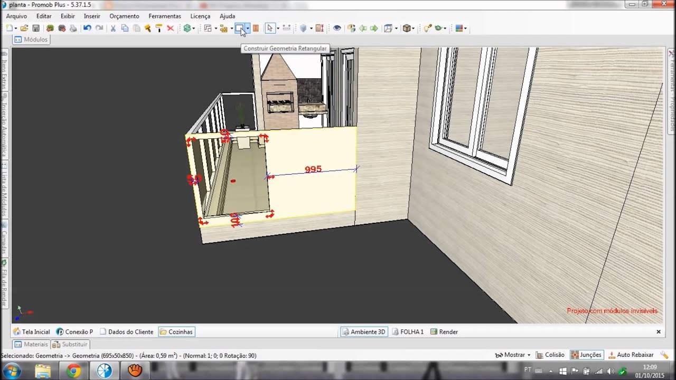This screenshot has width=676, height=380.
Task: Click the green left arrow icon
Action: pos(363,28)
